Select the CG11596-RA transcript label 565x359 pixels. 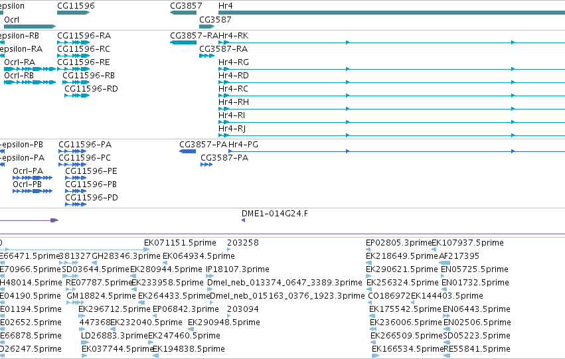click(x=84, y=36)
